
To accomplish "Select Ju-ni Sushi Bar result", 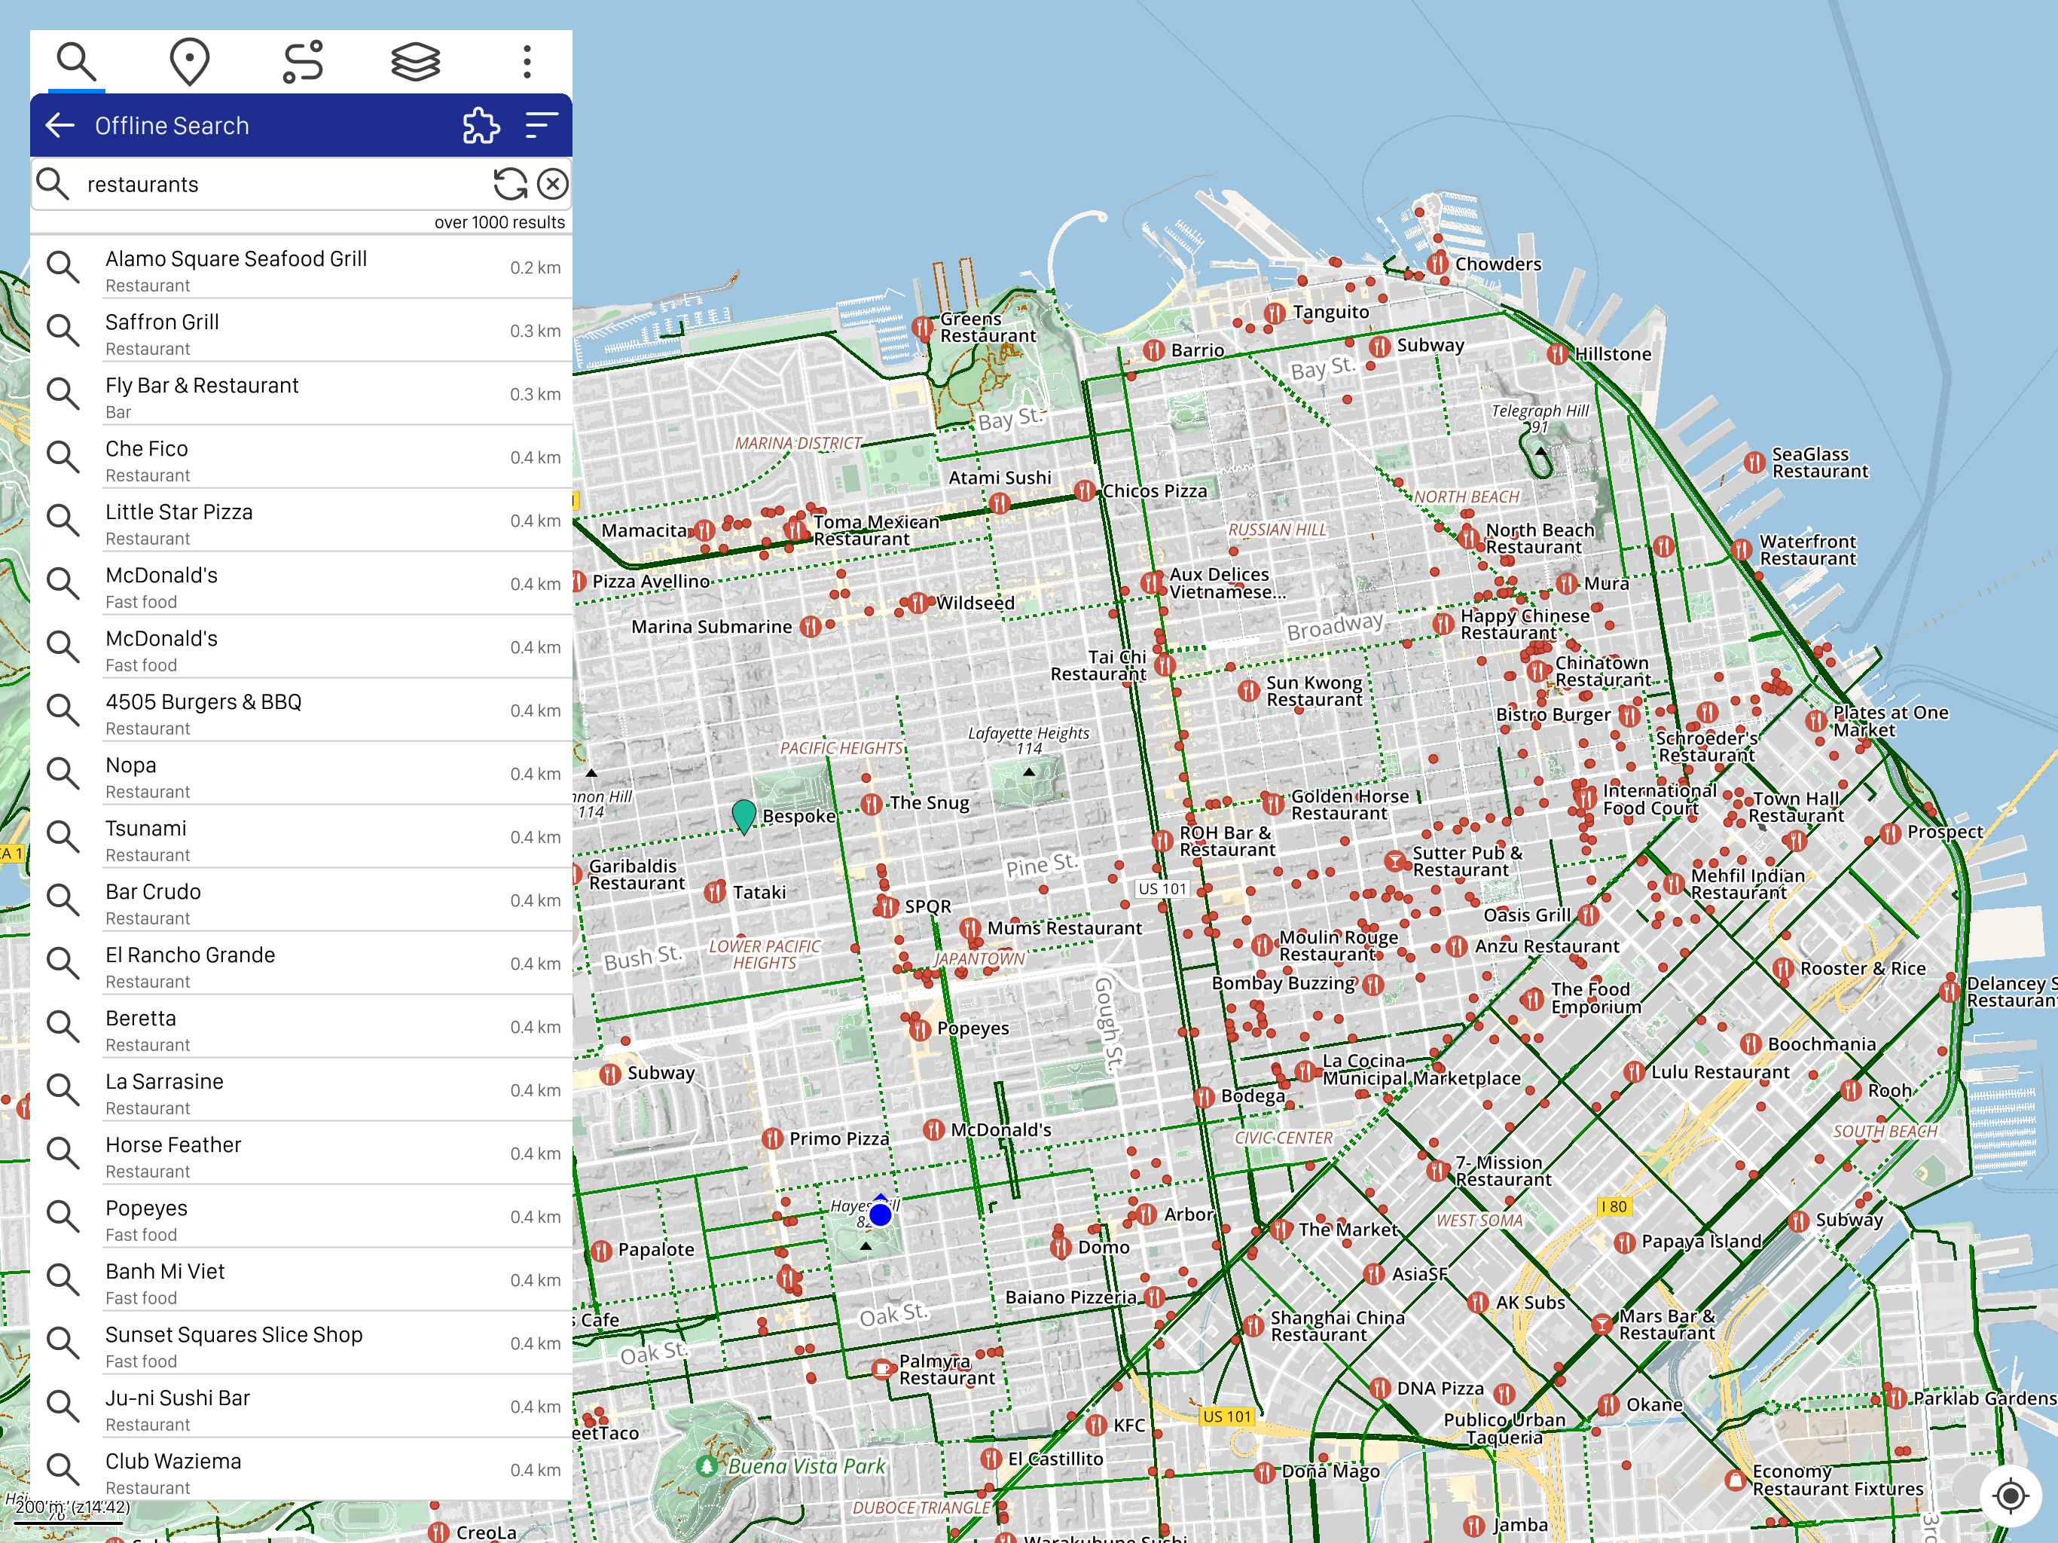I will point(301,1407).
